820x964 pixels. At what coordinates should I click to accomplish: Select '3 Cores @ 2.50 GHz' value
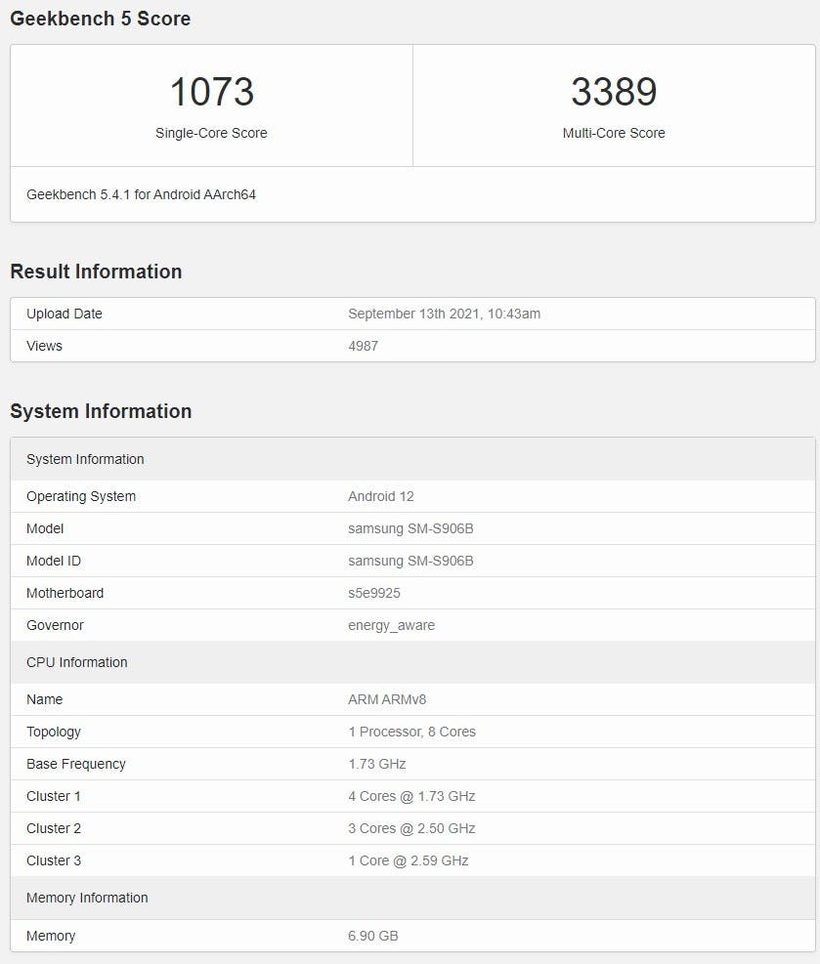coord(411,828)
